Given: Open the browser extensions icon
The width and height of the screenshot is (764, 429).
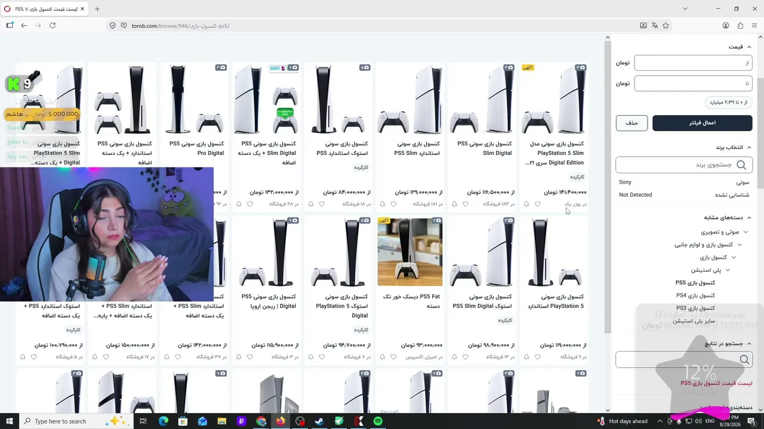Looking at the screenshot, I should 740,26.
